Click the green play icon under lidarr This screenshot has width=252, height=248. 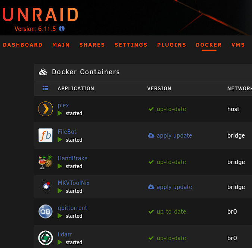coord(60,242)
